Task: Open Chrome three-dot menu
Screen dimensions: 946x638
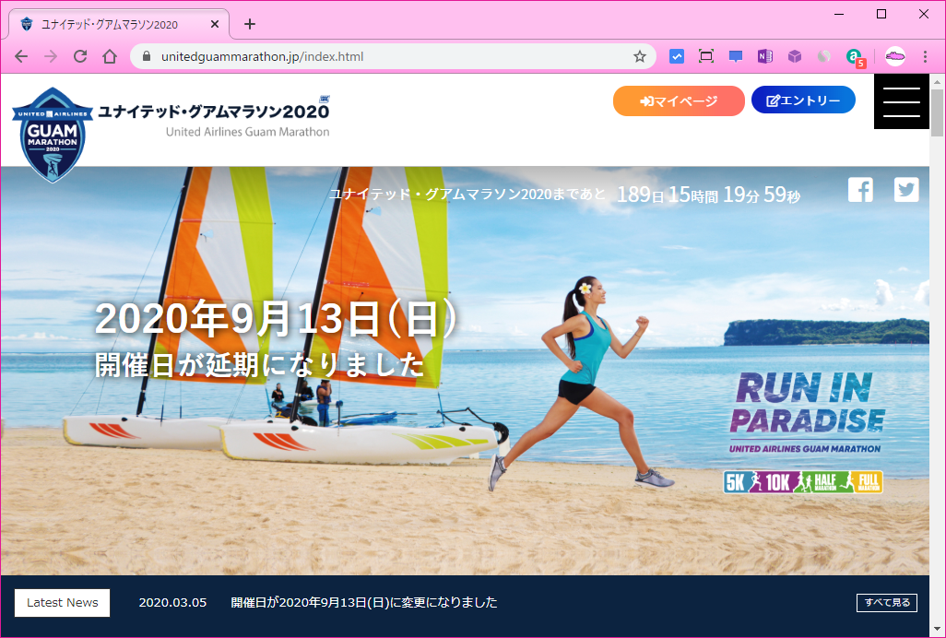Action: point(925,56)
